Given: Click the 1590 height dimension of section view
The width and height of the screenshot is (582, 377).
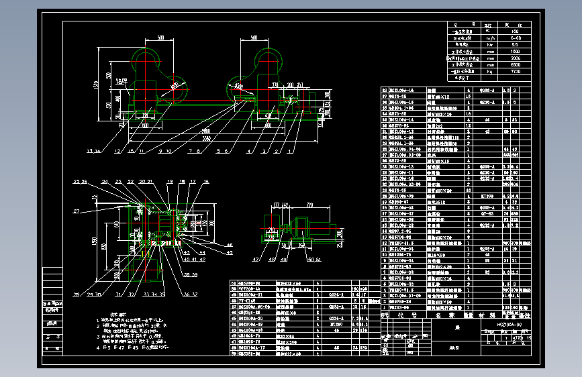Looking at the screenshot, I should tap(94, 241).
